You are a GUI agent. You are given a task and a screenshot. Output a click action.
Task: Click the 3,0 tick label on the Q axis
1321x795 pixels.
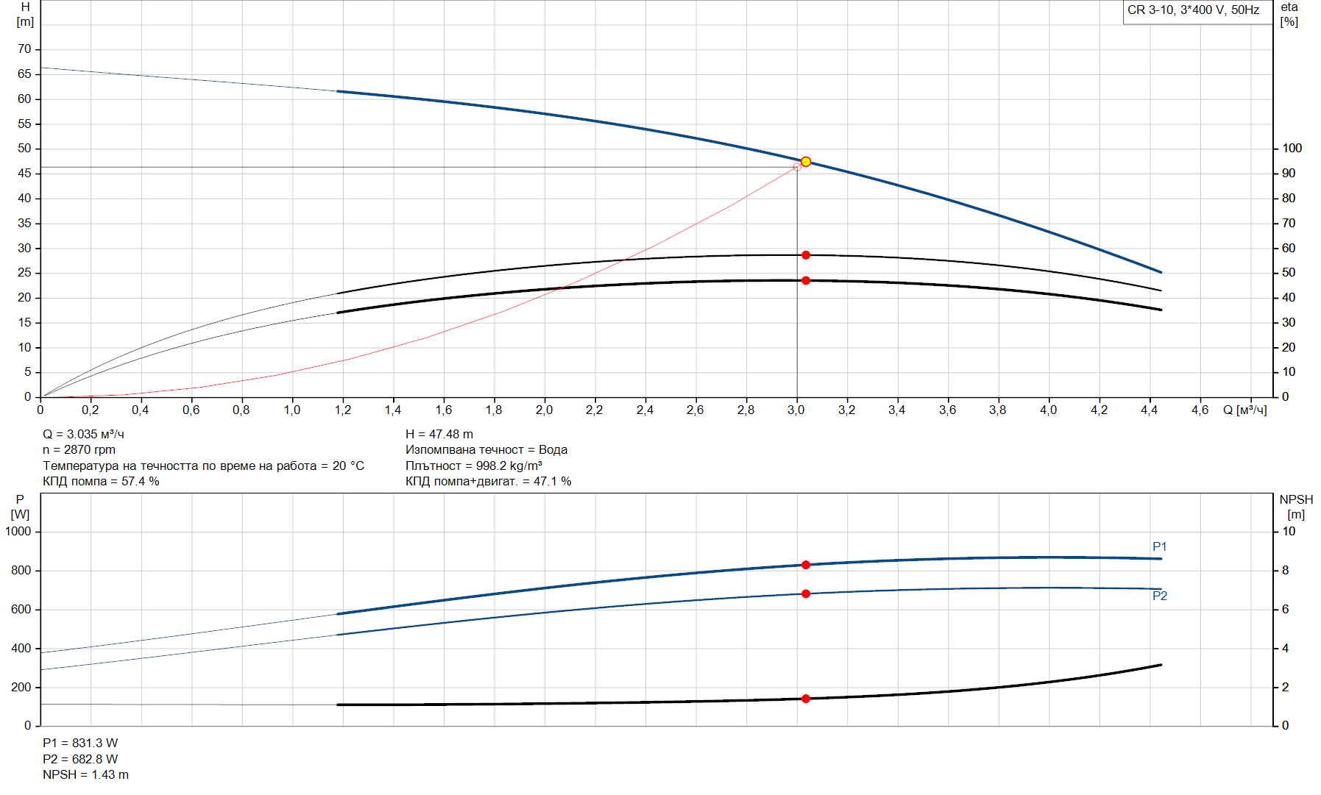[796, 410]
